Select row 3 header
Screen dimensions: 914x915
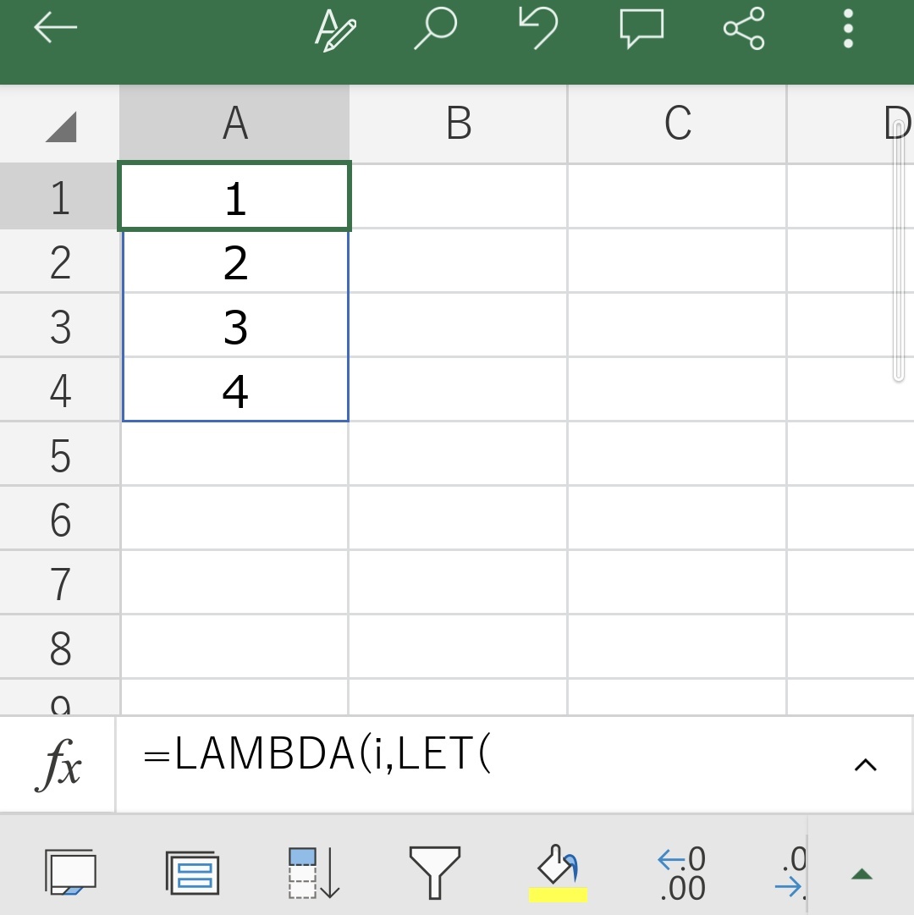[x=59, y=326]
